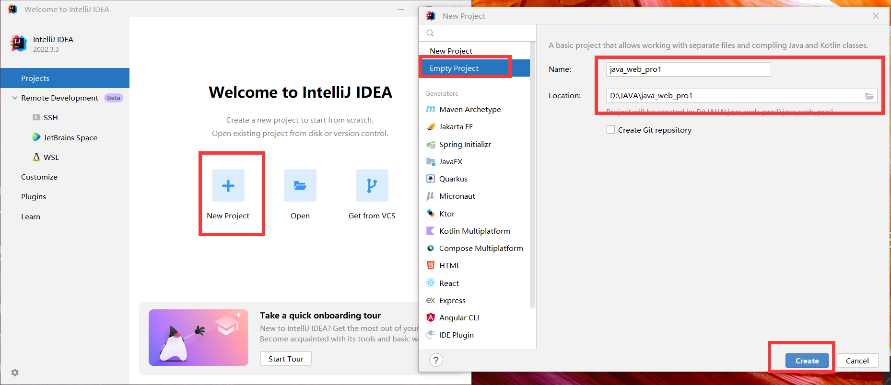This screenshot has height=385, width=891.
Task: Open the Plugins section
Action: click(34, 196)
